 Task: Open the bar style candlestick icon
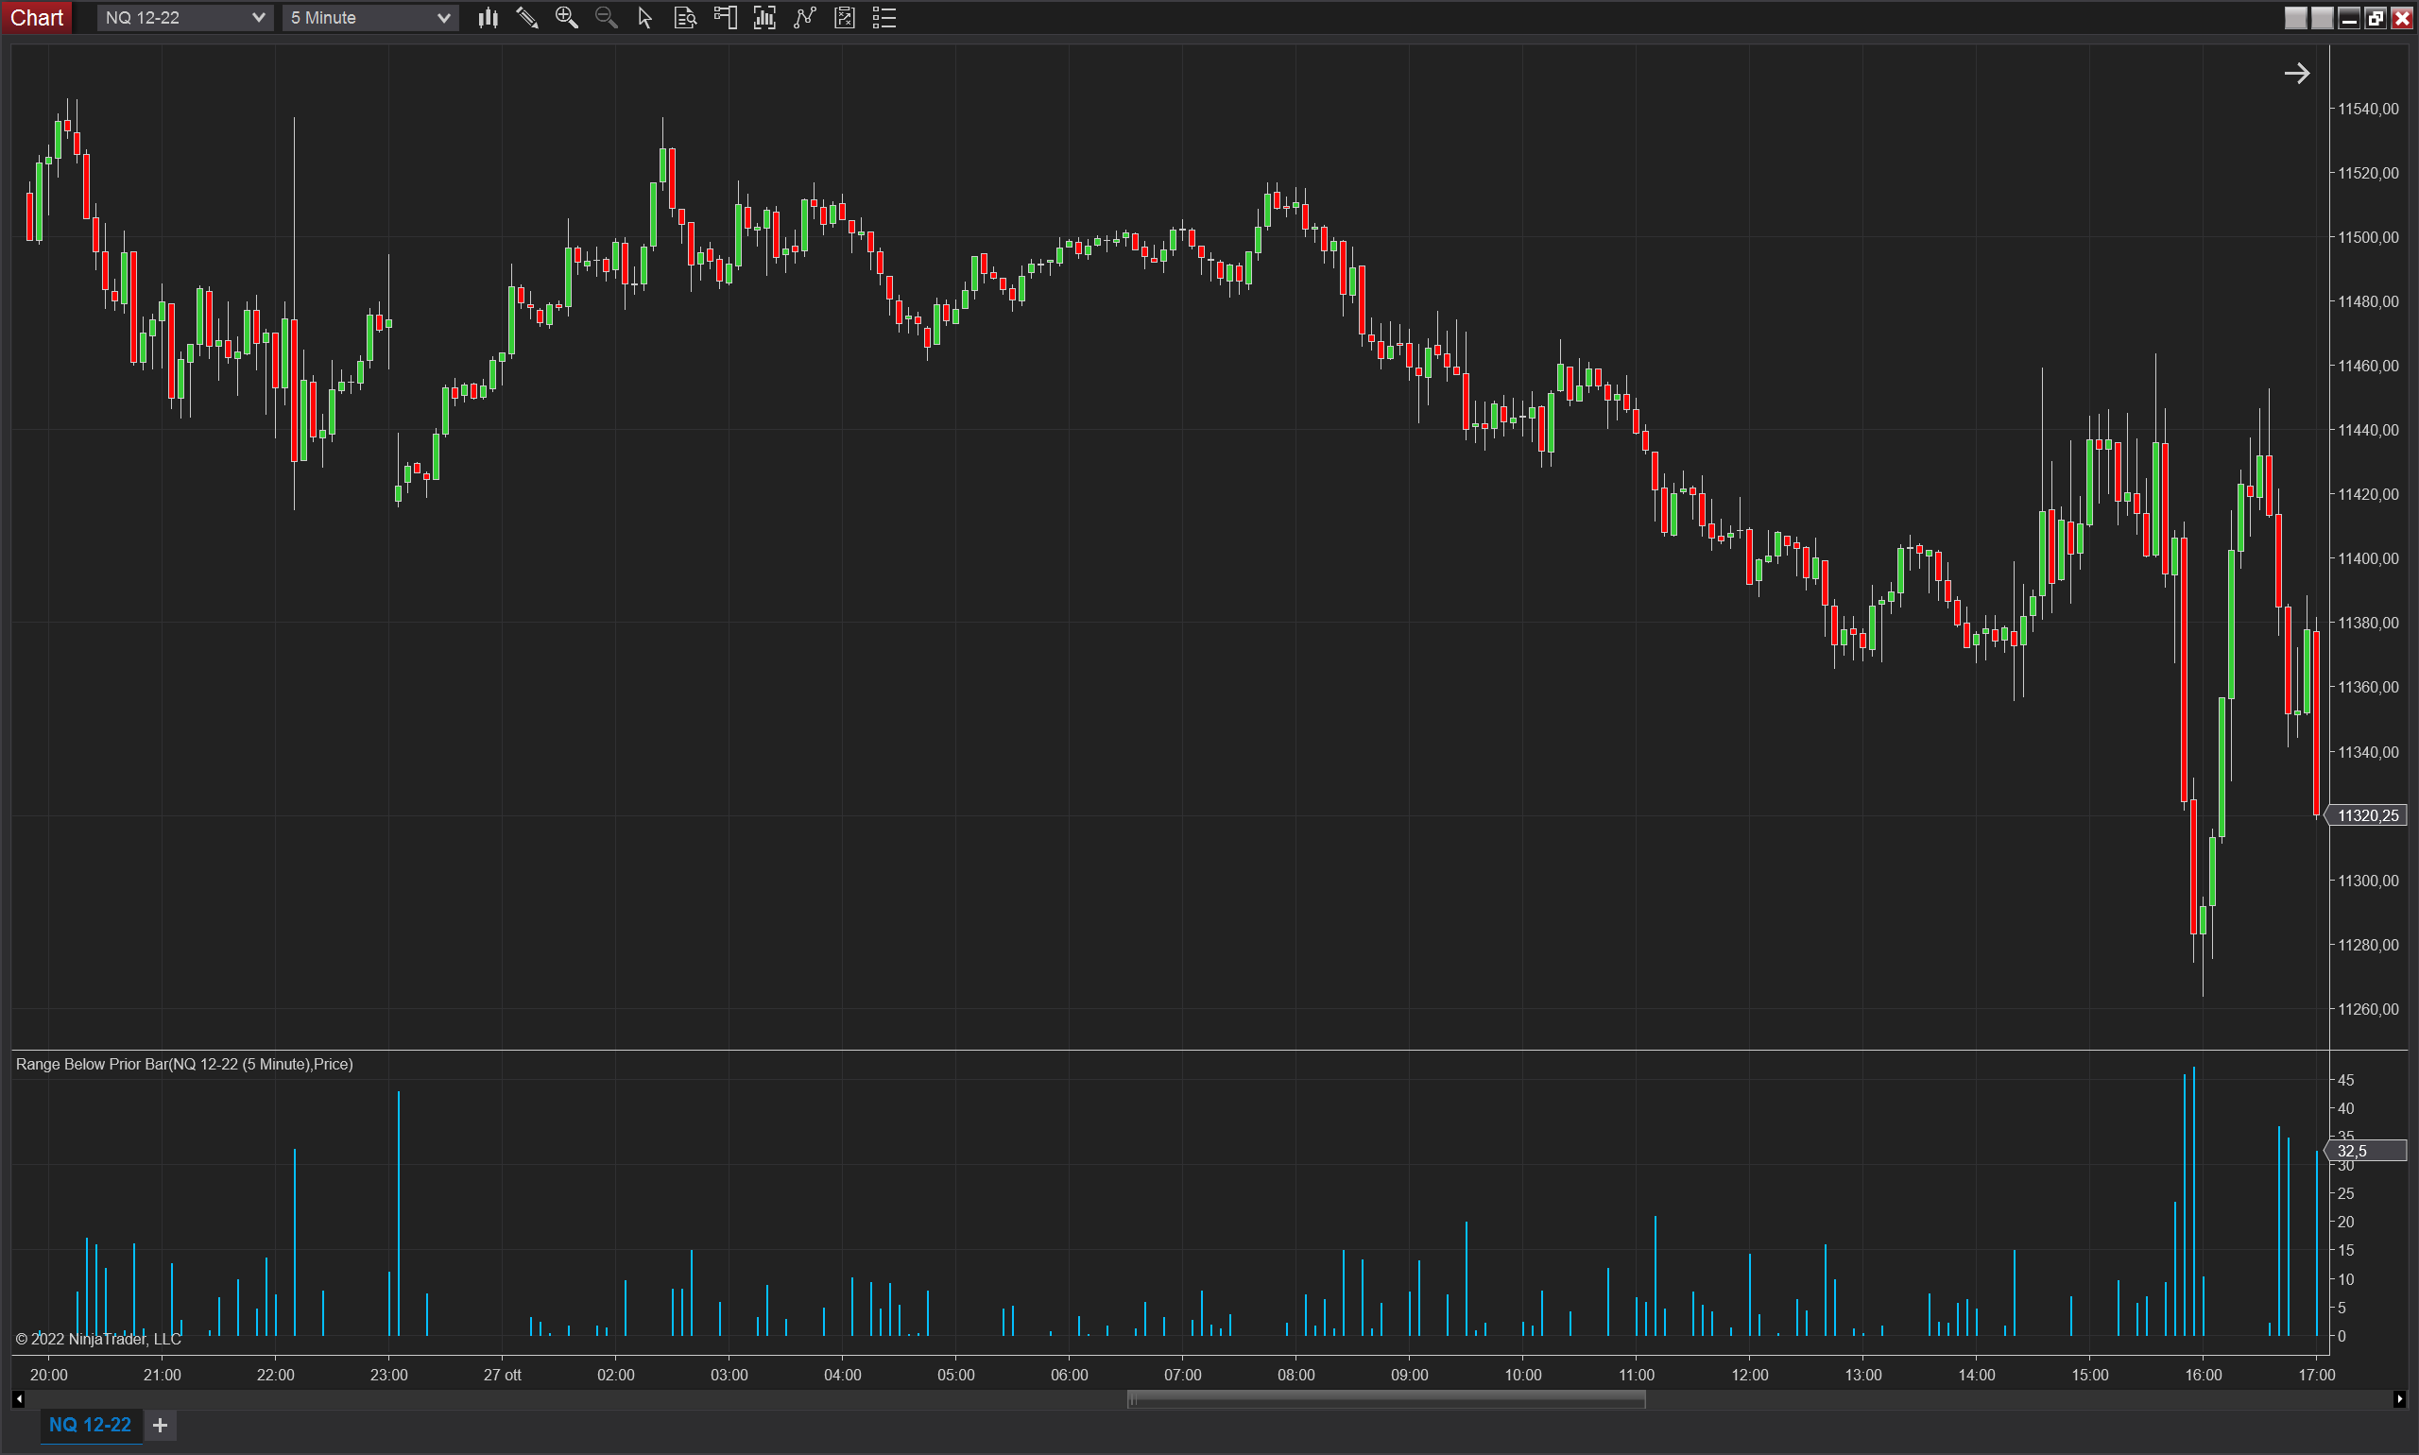point(488,18)
